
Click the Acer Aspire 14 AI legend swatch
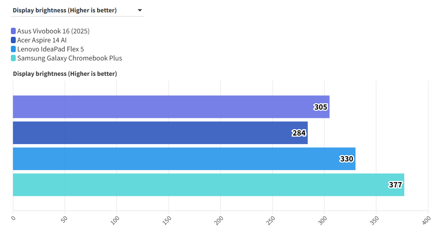(13, 40)
